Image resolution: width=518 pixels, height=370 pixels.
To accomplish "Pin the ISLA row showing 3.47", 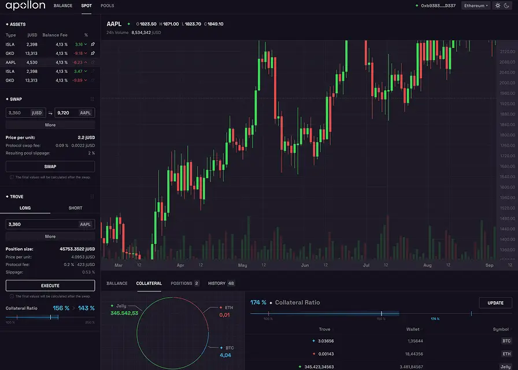I will (x=93, y=71).
